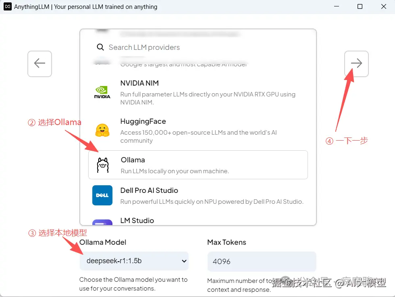Select LM Studio provider
This screenshot has width=395, height=297.
pyautogui.click(x=198, y=220)
